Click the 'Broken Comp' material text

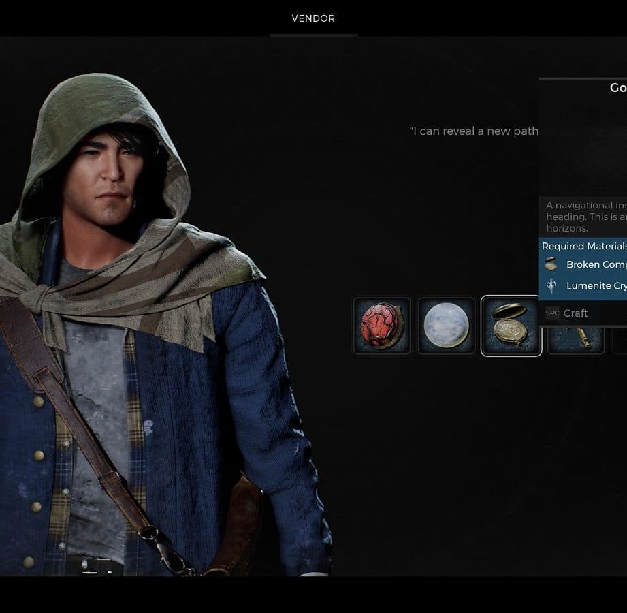click(x=596, y=264)
